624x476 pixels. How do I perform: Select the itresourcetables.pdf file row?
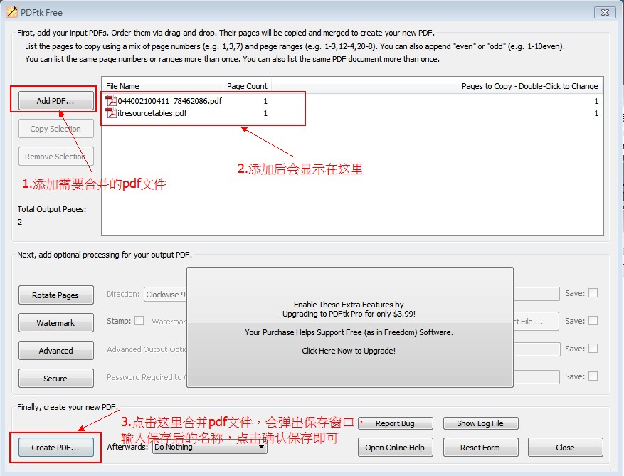click(x=352, y=113)
